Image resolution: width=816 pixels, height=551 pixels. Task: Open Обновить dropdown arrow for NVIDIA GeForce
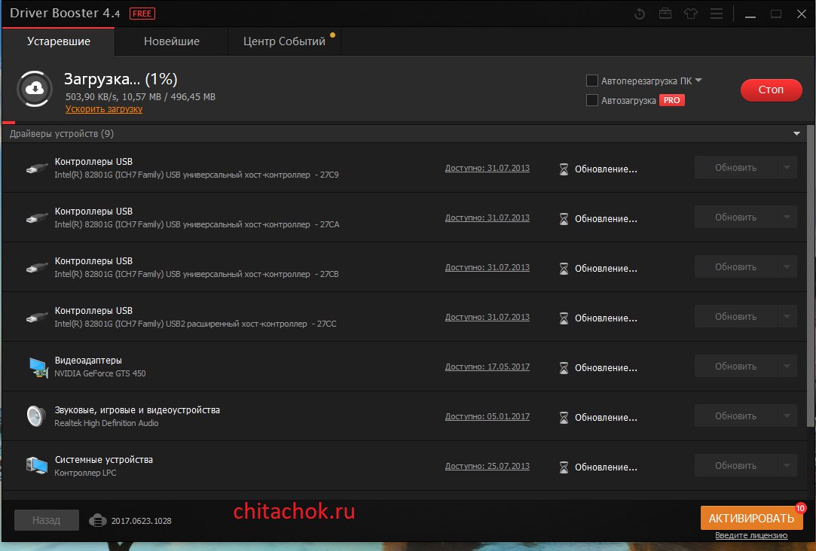pyautogui.click(x=787, y=367)
